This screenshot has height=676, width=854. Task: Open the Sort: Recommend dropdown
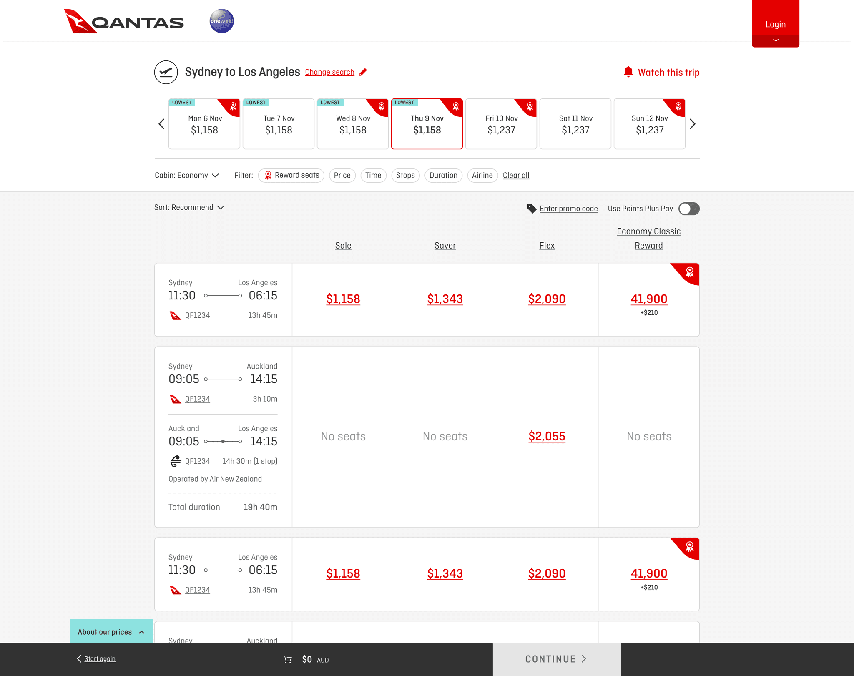189,207
